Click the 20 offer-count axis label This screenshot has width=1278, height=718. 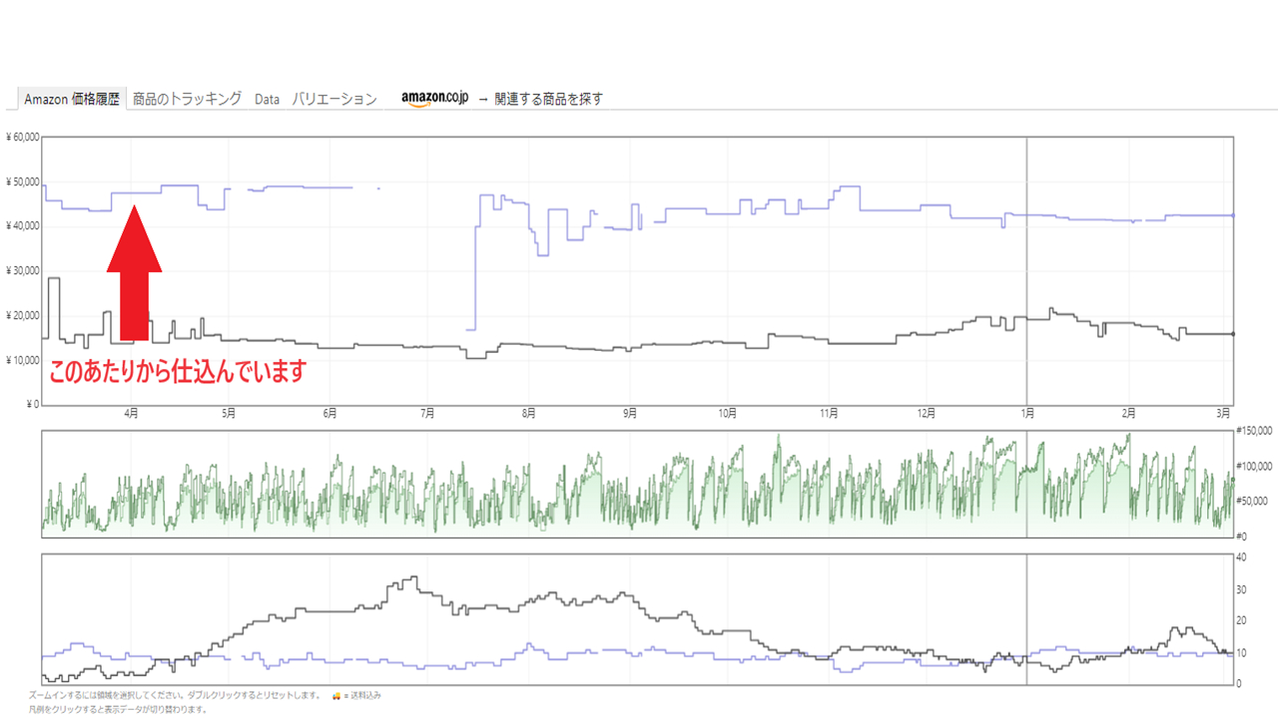[x=1242, y=620]
